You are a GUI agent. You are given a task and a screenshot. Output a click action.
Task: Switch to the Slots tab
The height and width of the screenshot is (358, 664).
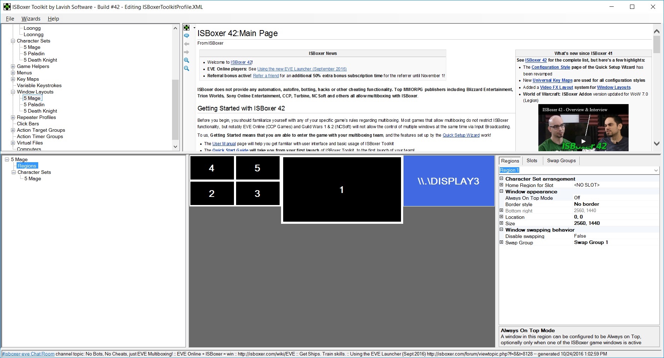pyautogui.click(x=532, y=161)
